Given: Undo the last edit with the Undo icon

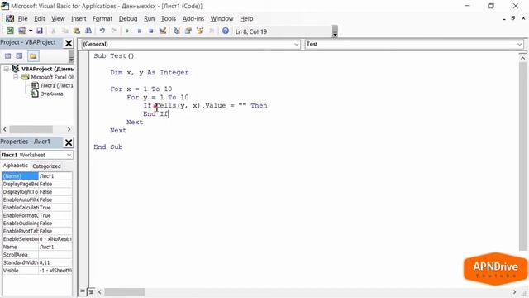Looking at the screenshot, I should click(102, 31).
